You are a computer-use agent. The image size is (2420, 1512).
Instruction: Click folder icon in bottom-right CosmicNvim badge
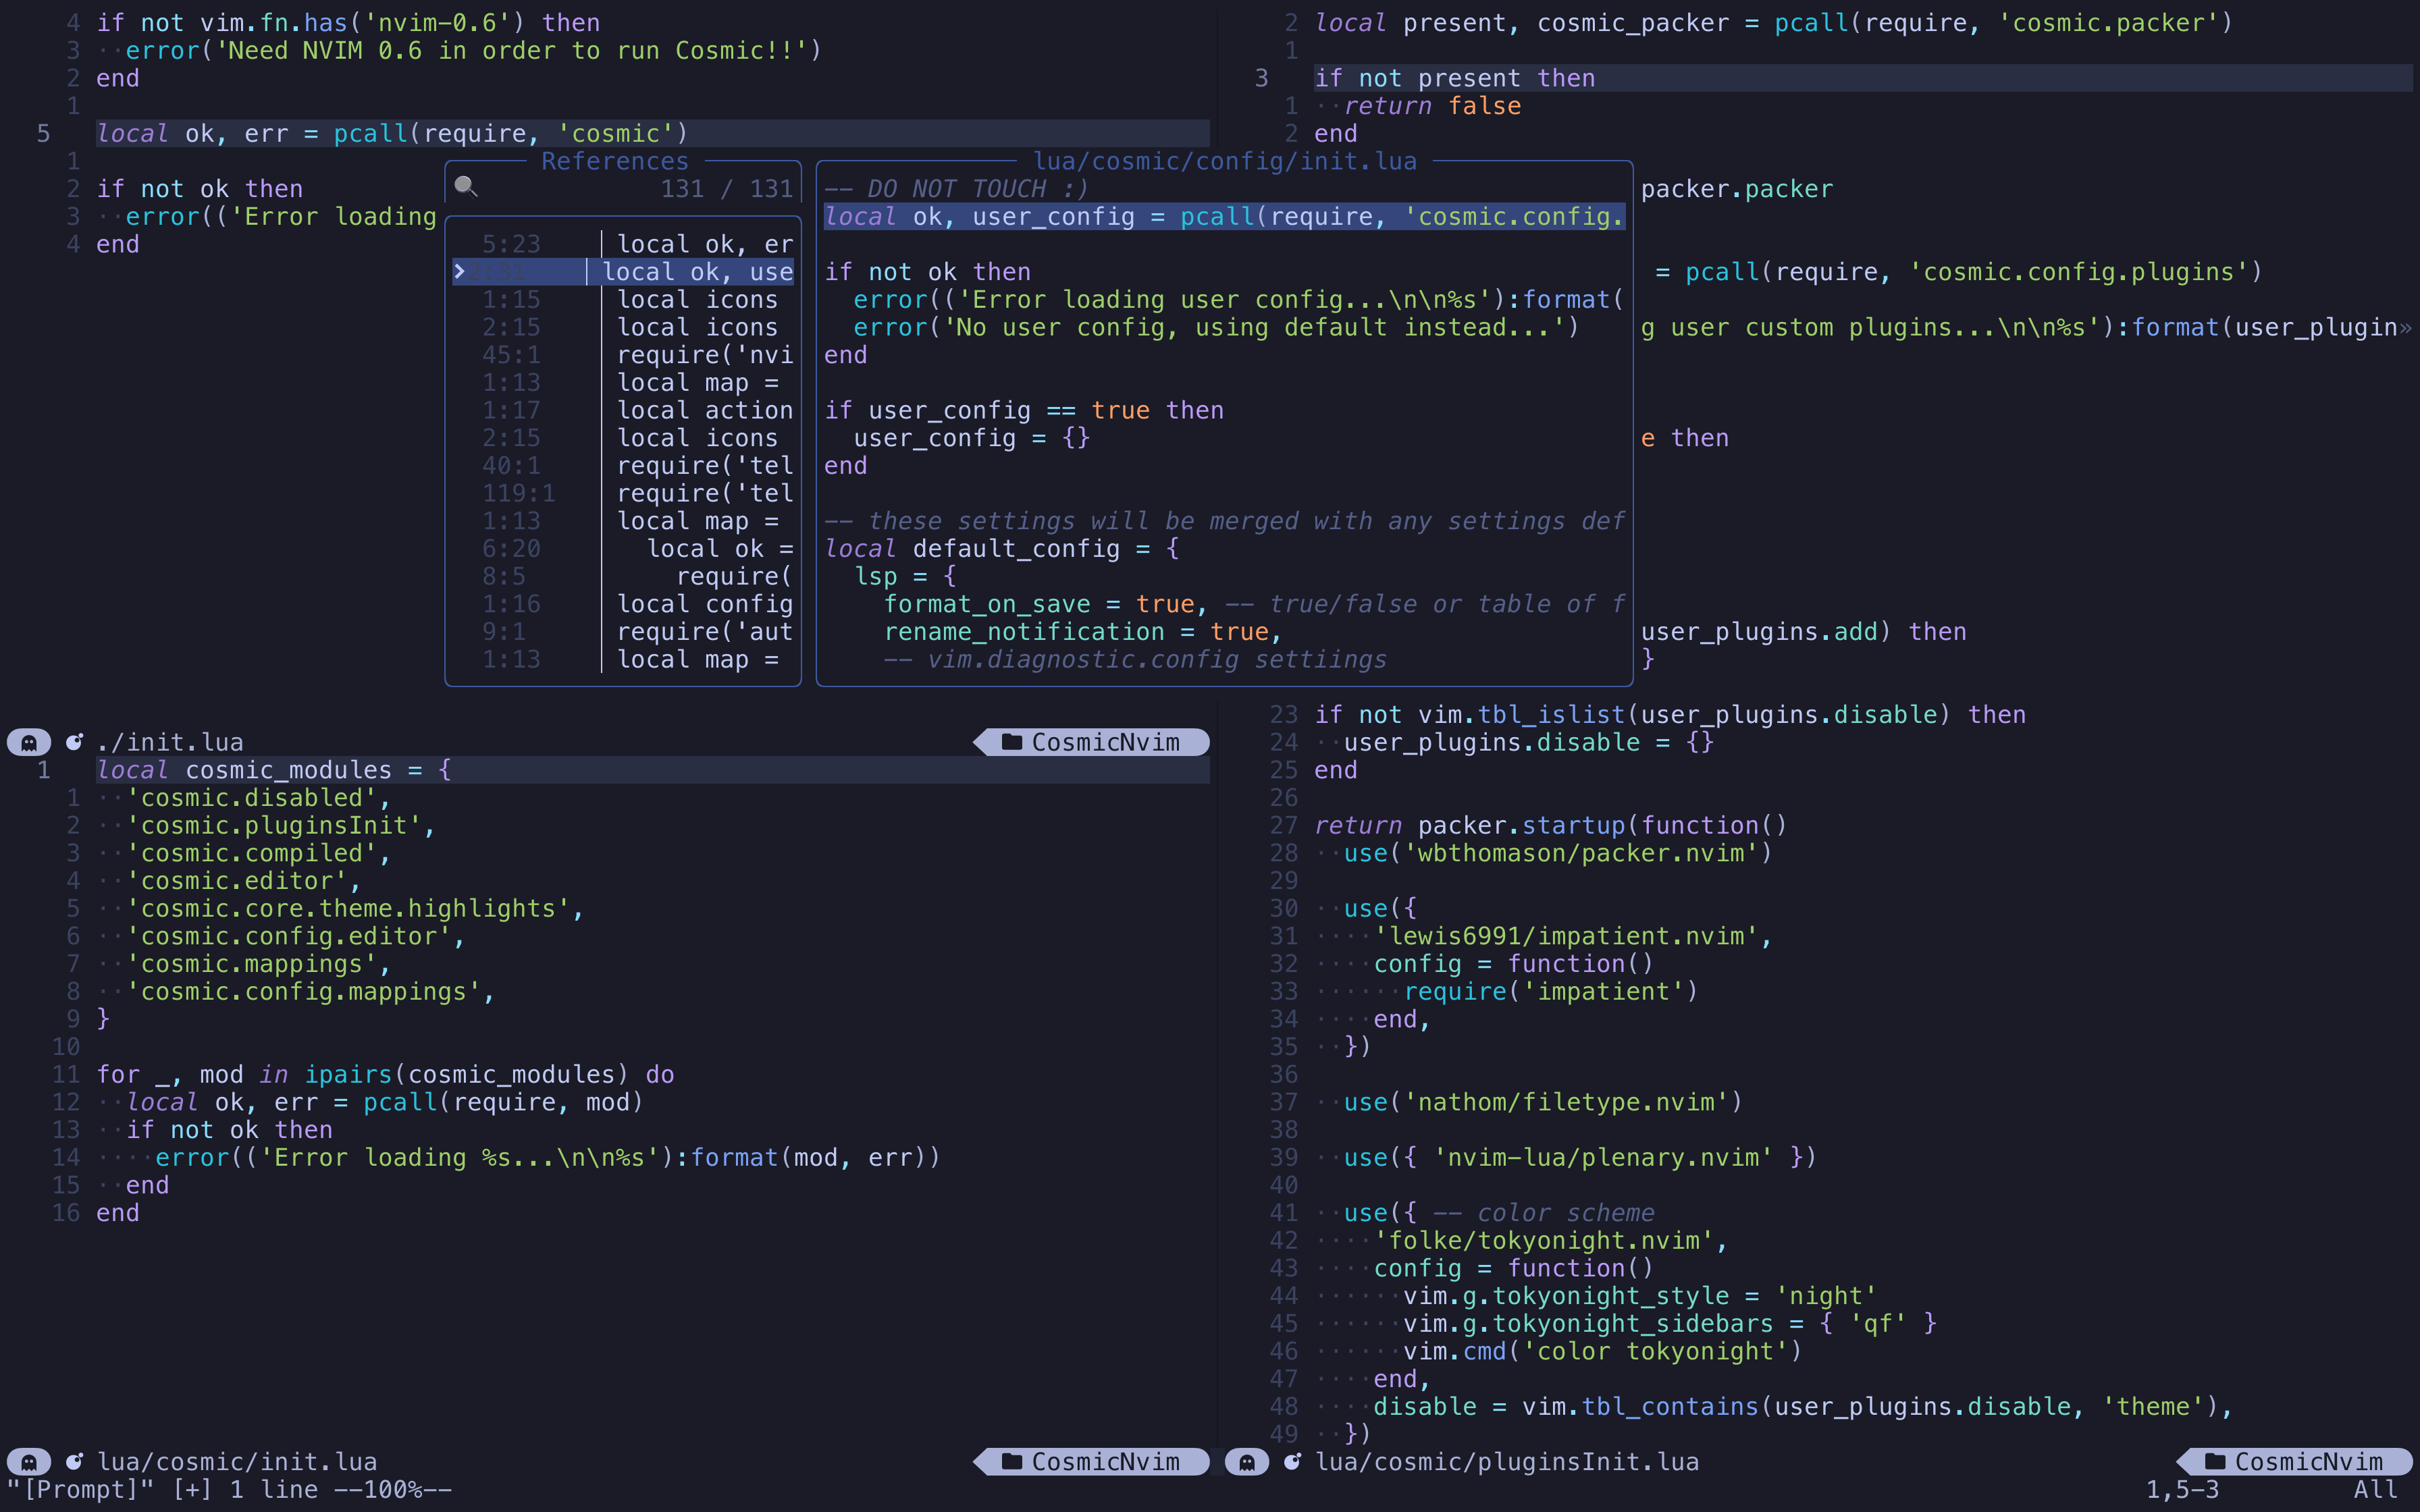click(x=2215, y=1462)
